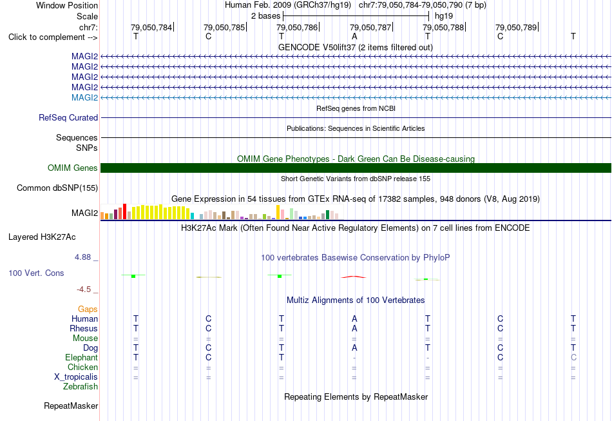Click 'Multiz Alignments of 100 Vertebrates' title
Image resolution: width=612 pixels, height=421 pixels.
click(356, 300)
